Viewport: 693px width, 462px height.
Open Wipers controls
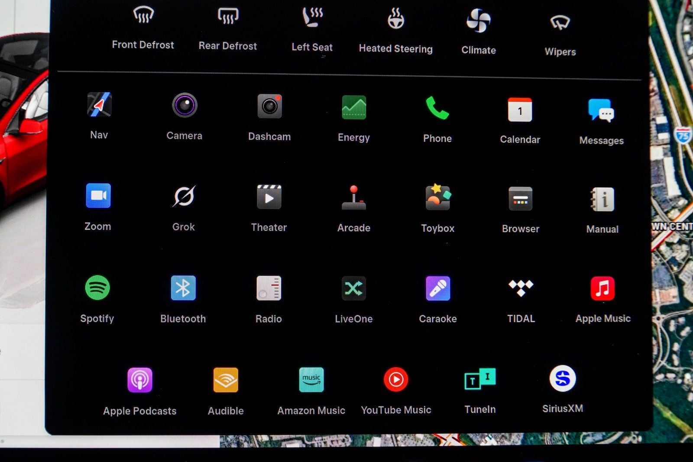pos(560,23)
